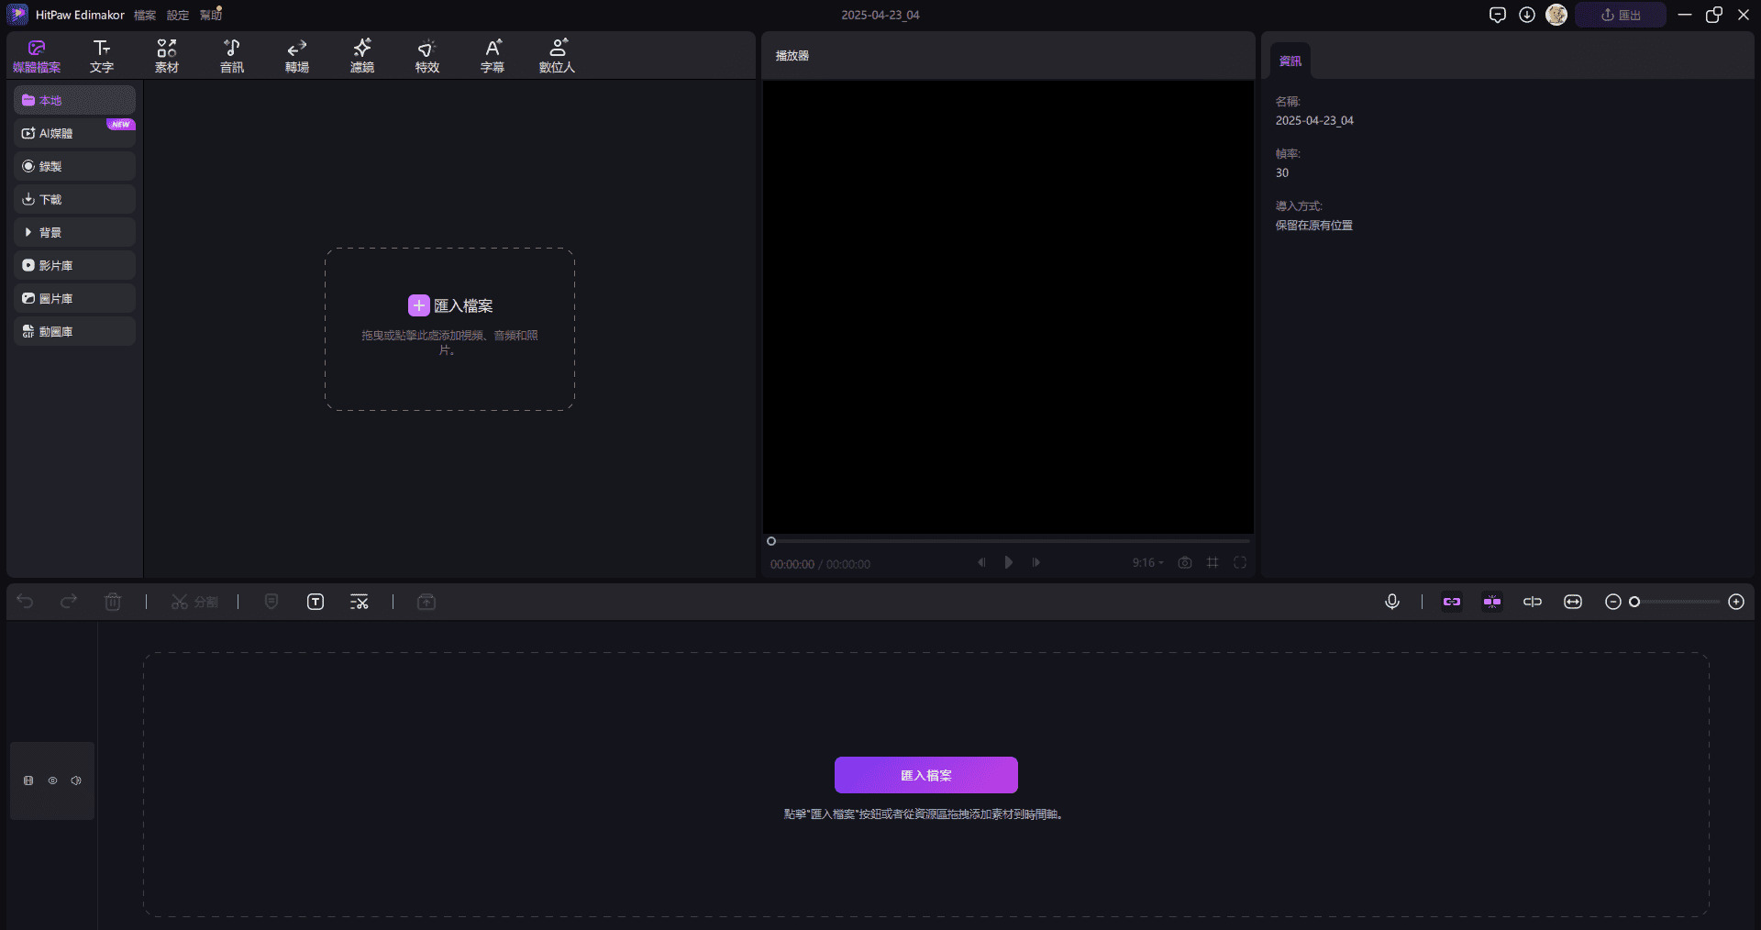The height and width of the screenshot is (930, 1761).
Task: Open the 特效 effects panel
Action: click(426, 56)
